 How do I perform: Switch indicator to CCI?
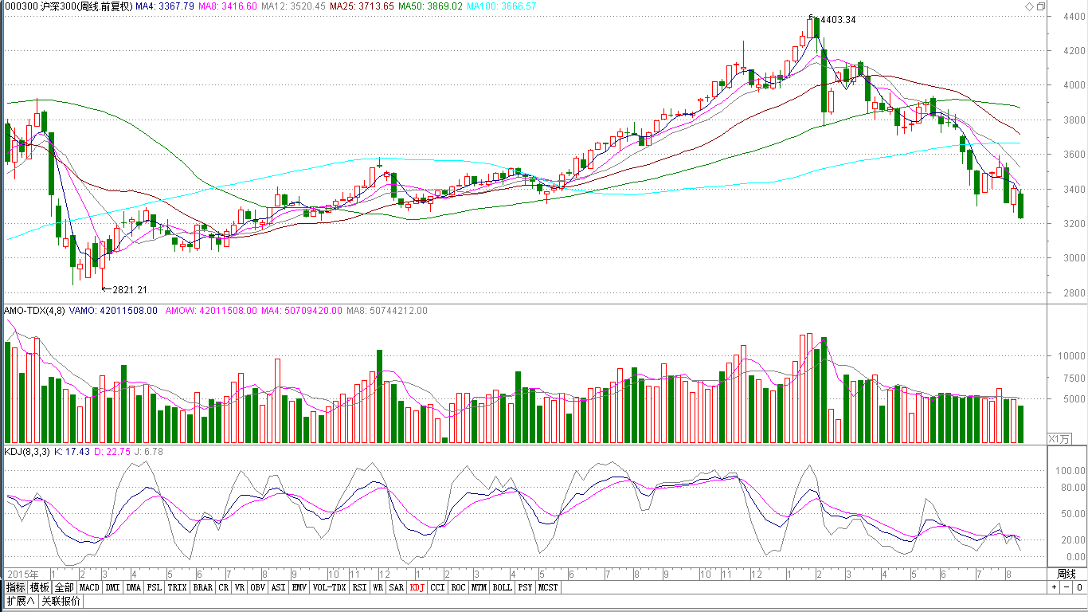[x=438, y=587]
